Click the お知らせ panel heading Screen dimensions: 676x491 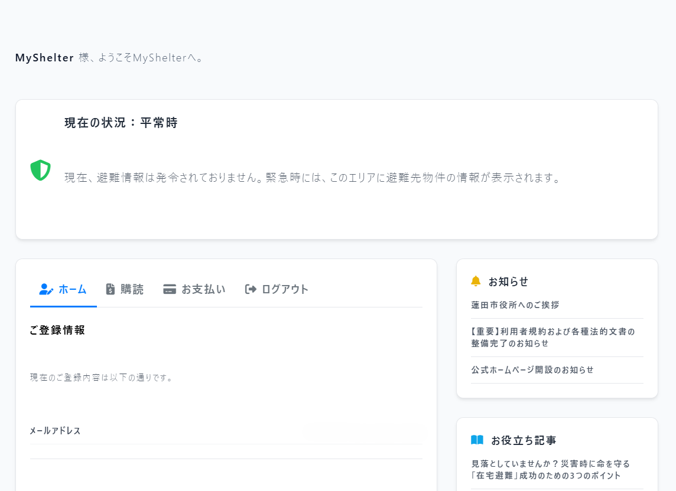508,281
